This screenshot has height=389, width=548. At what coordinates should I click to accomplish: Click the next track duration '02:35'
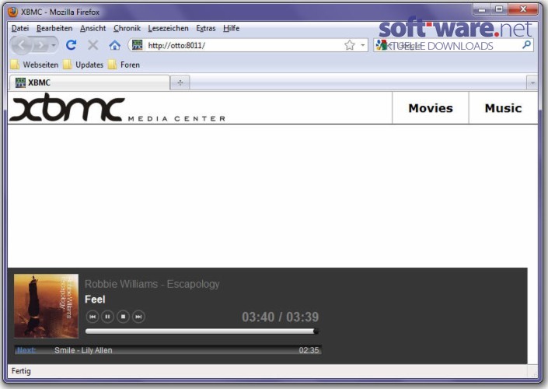tap(309, 350)
